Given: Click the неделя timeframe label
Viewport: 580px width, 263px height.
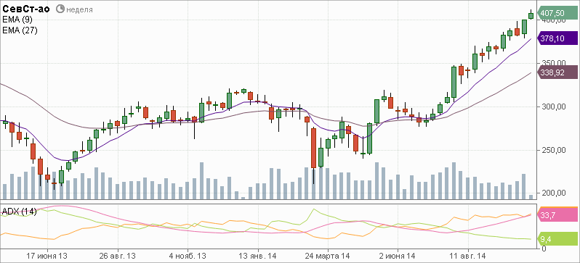Looking at the screenshot, I should pyautogui.click(x=79, y=9).
